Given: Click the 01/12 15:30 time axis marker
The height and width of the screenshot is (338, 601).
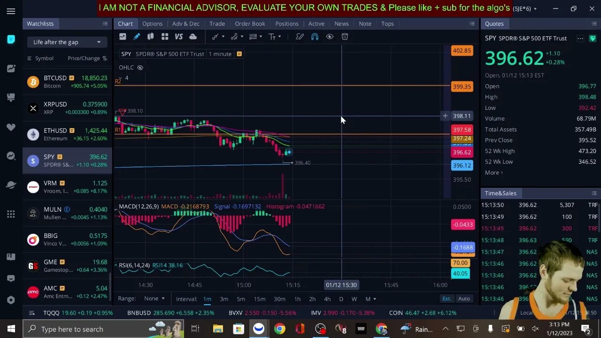Looking at the screenshot, I should [x=341, y=285].
